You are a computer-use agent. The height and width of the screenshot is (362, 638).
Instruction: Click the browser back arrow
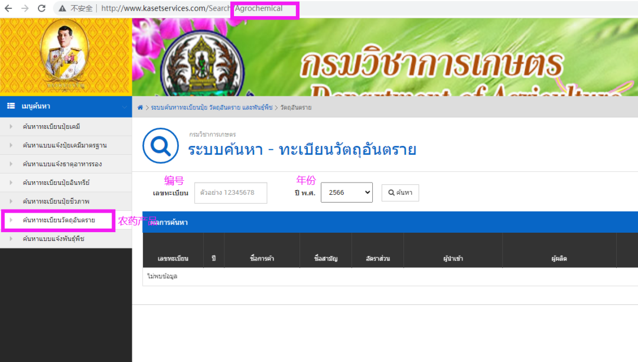pyautogui.click(x=8, y=8)
